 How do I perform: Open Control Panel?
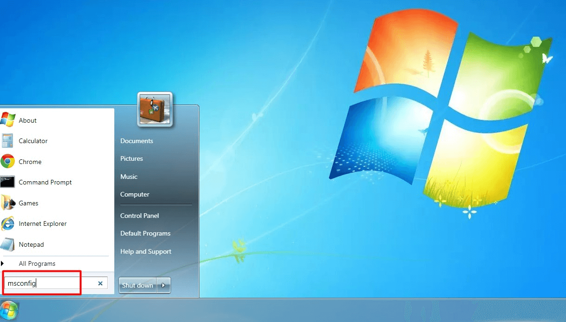coord(139,216)
